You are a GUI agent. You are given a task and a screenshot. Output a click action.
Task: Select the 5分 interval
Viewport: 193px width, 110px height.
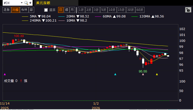pos(104,10)
